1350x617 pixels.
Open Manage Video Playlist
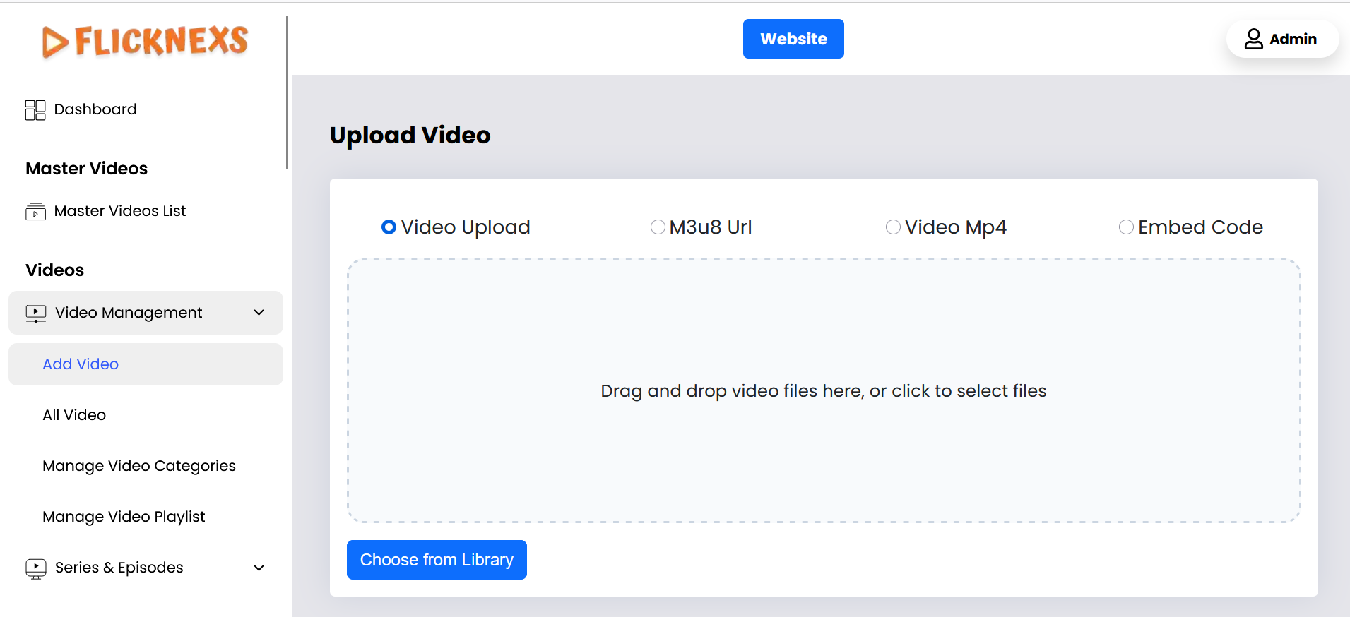124,517
